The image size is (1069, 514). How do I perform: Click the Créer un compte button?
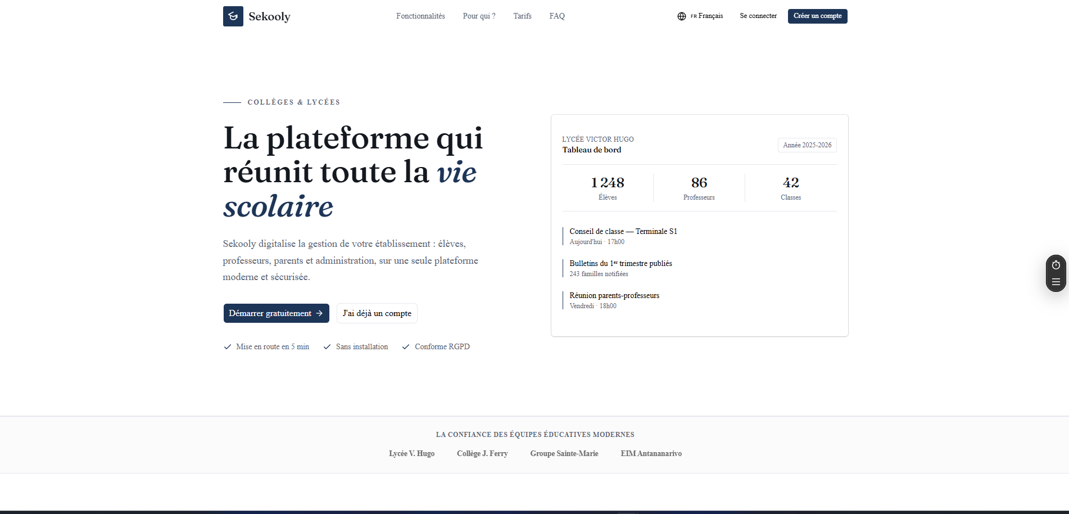click(817, 16)
